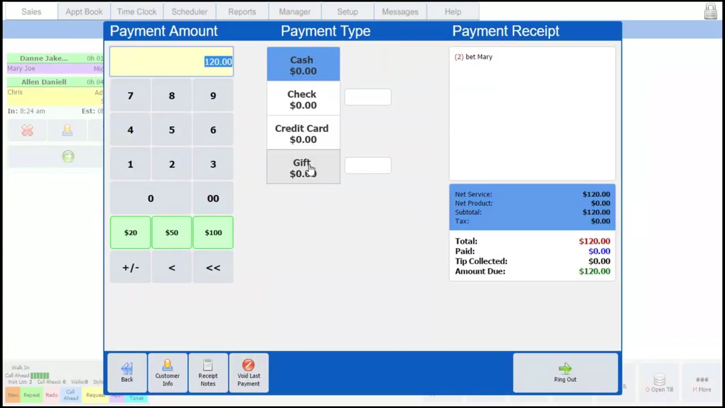Open Customer Info from the bottom bar
The image size is (725, 408).
(x=167, y=373)
